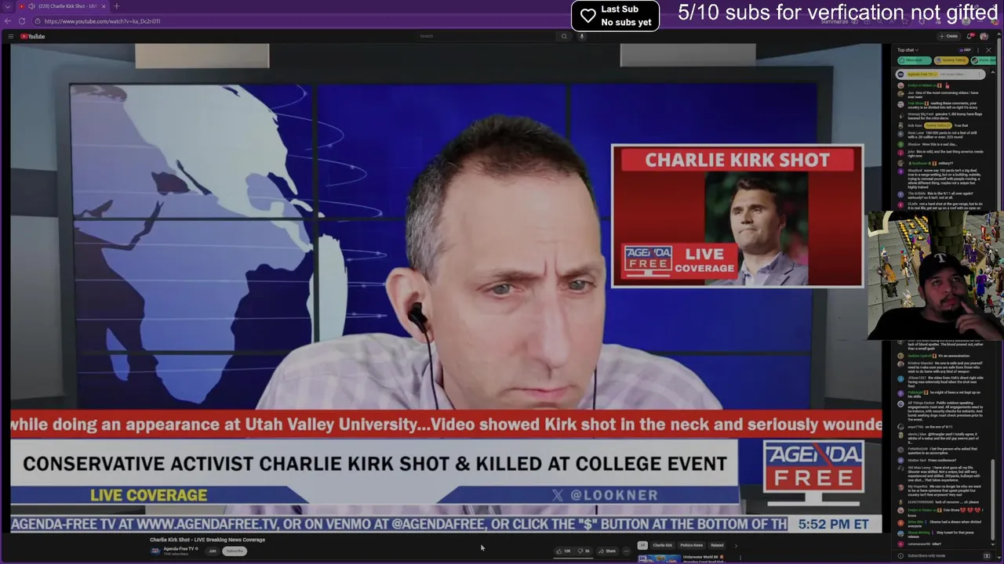Screen dimensions: 1004x564
Task: Open the Underwater World 8K video thumbnail
Action: pyautogui.click(x=659, y=559)
